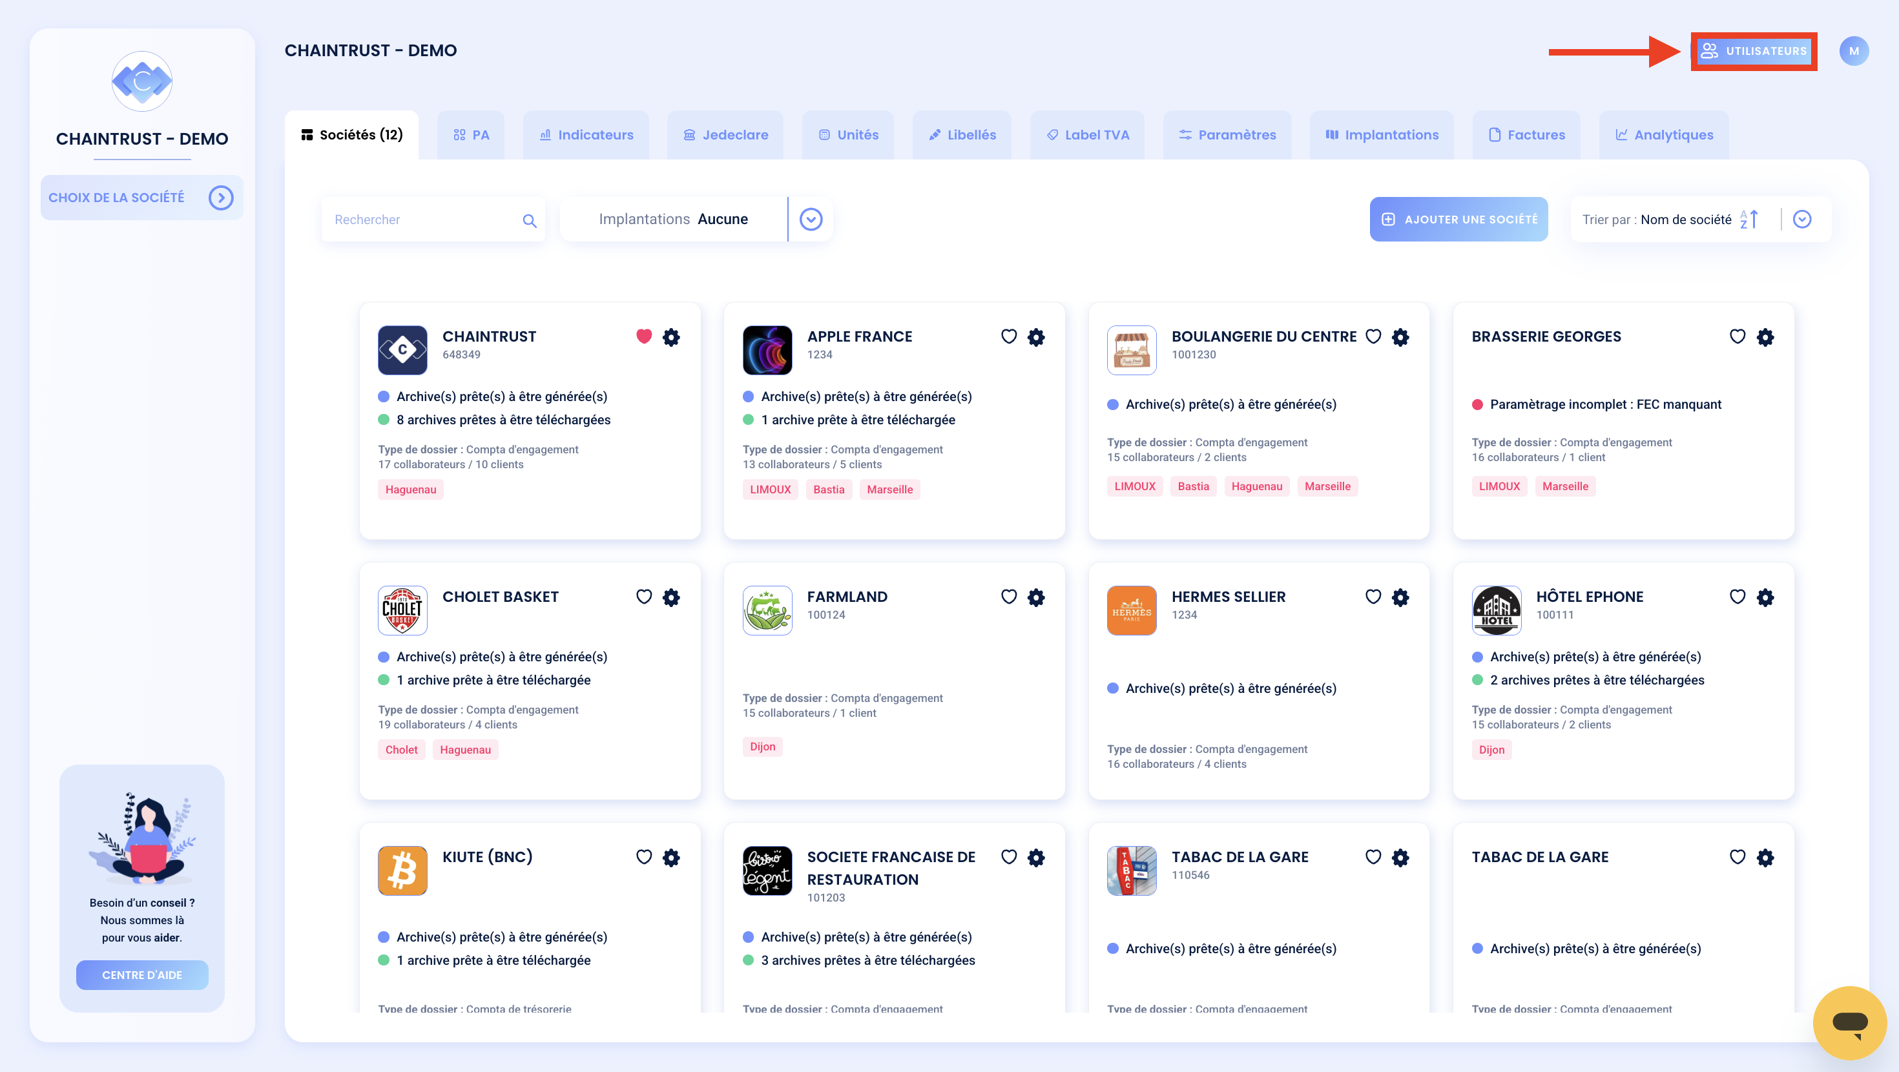Open settings gear for HÔTEL EPHONE
1899x1072 pixels.
click(1765, 597)
